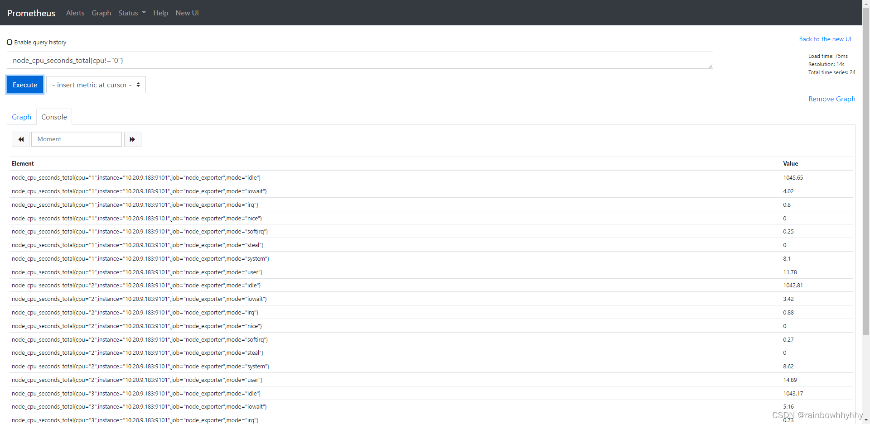The image size is (870, 424).
Task: Select the cpu="1" mode="irq" element
Action: pyautogui.click(x=135, y=205)
